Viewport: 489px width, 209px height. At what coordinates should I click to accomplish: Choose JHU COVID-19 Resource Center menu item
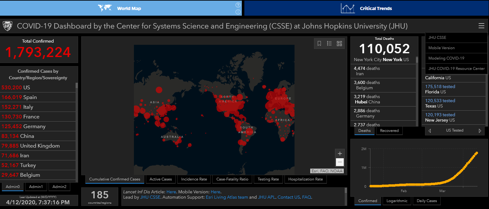[456, 69]
